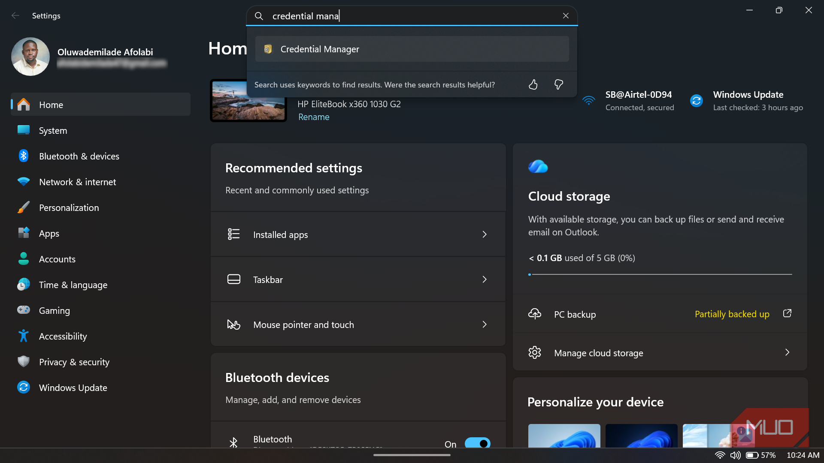Expand the Taskbar row chevron
The width and height of the screenshot is (824, 463).
coord(485,280)
